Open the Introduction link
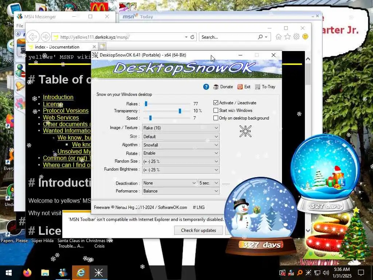 (x=58, y=97)
